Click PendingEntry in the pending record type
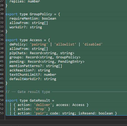 click(x=70, y=62)
